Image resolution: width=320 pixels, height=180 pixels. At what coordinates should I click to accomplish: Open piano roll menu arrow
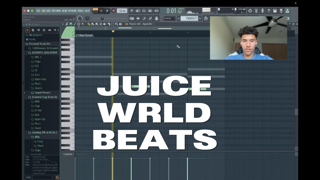(x=63, y=24)
